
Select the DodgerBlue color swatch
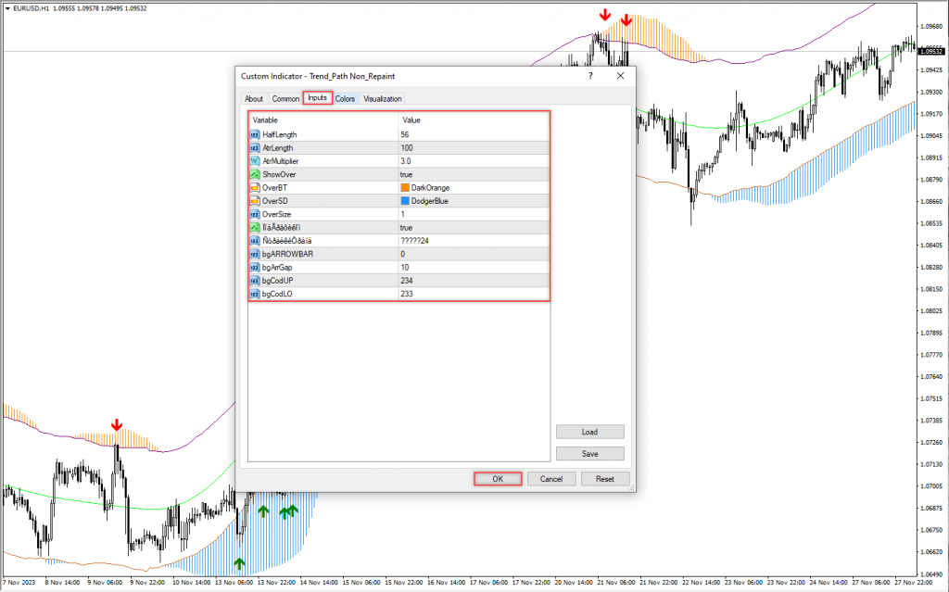point(405,201)
